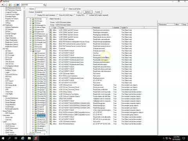
Task: Click ACE icon on BUILTIN\Administrators row
Action: (51, 124)
